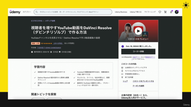Open the shopping cart icon
The width and height of the screenshot is (191, 107).
tap(165, 12)
